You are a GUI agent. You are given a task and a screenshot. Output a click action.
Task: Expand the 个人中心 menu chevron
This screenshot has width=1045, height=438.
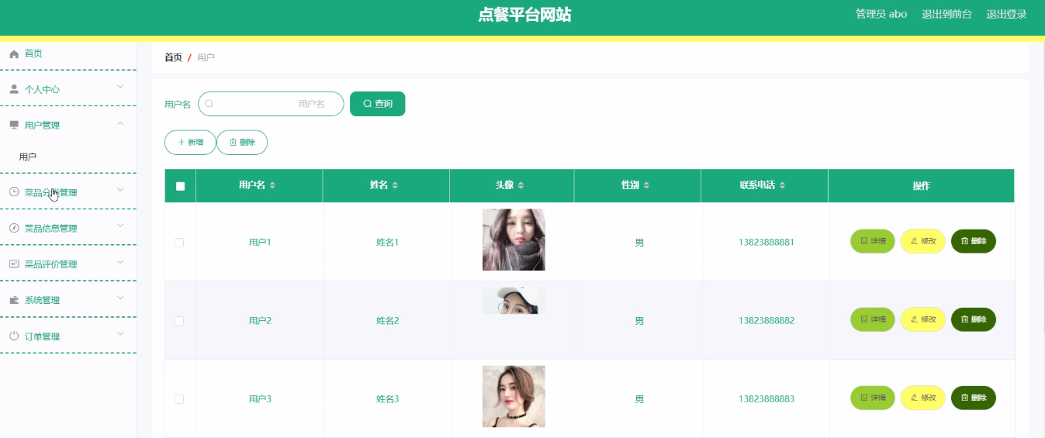(120, 87)
